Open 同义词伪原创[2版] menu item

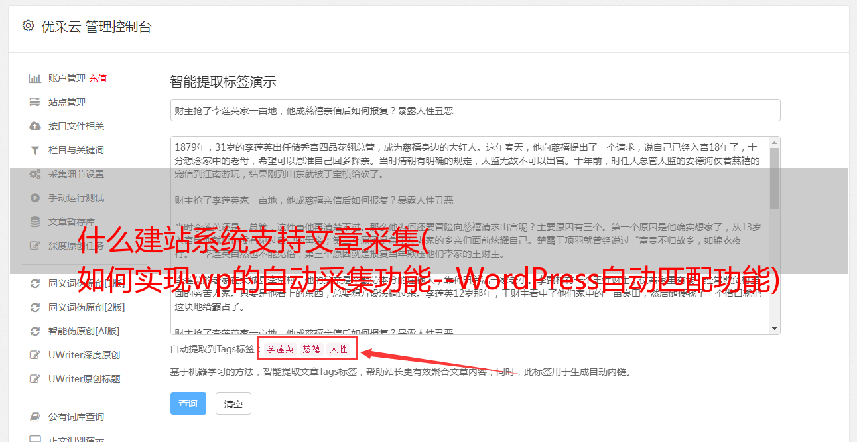[x=87, y=307]
